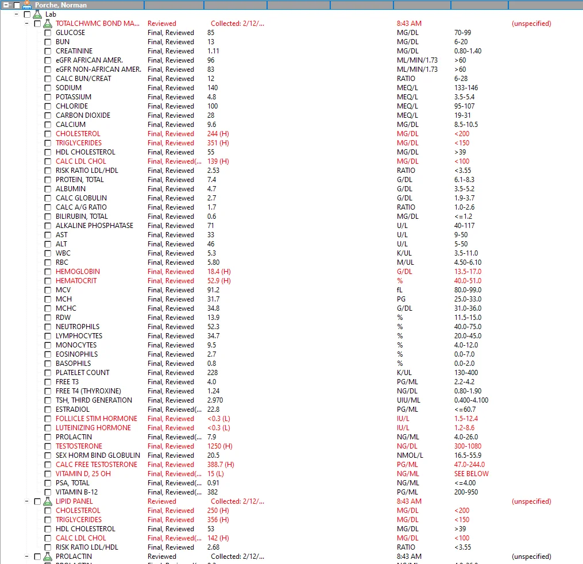The image size is (583, 564).
Task: Select the CALC FREE TESTOSTERONE row label
Action: (x=96, y=465)
